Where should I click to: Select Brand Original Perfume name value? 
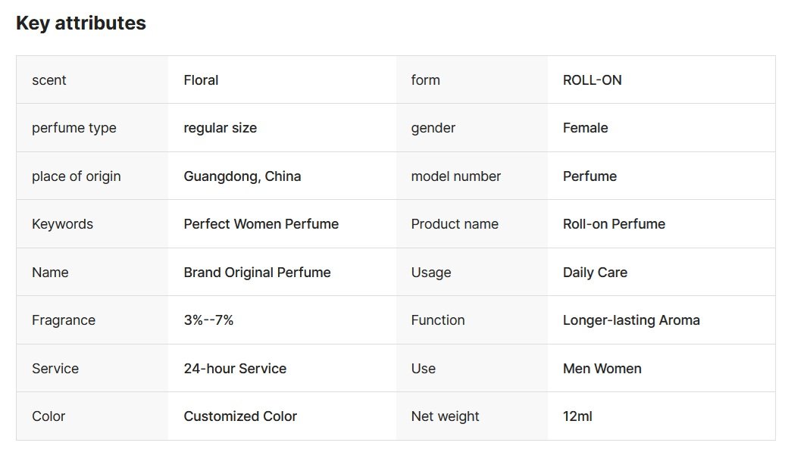257,273
